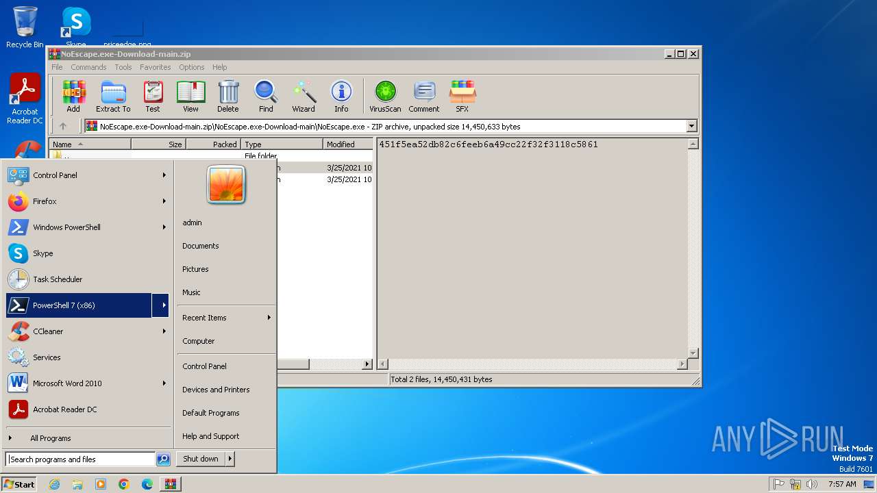Expand Microsoft Word 2010 recent list arrow
The height and width of the screenshot is (493, 877).
pyautogui.click(x=164, y=383)
